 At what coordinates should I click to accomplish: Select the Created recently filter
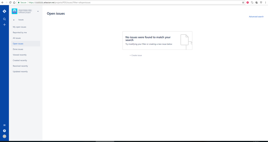point(26,61)
